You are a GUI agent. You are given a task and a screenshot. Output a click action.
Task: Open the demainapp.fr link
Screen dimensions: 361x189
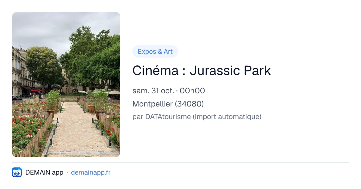click(x=91, y=172)
